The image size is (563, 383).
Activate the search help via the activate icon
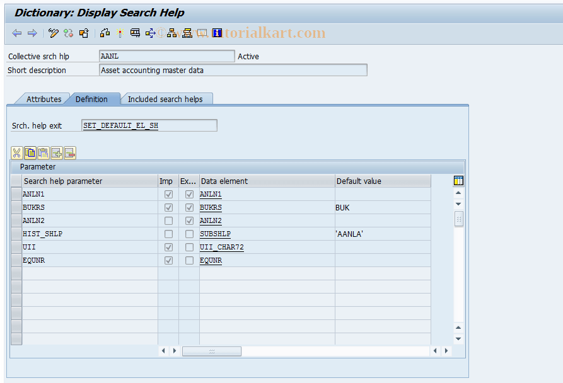pos(119,33)
